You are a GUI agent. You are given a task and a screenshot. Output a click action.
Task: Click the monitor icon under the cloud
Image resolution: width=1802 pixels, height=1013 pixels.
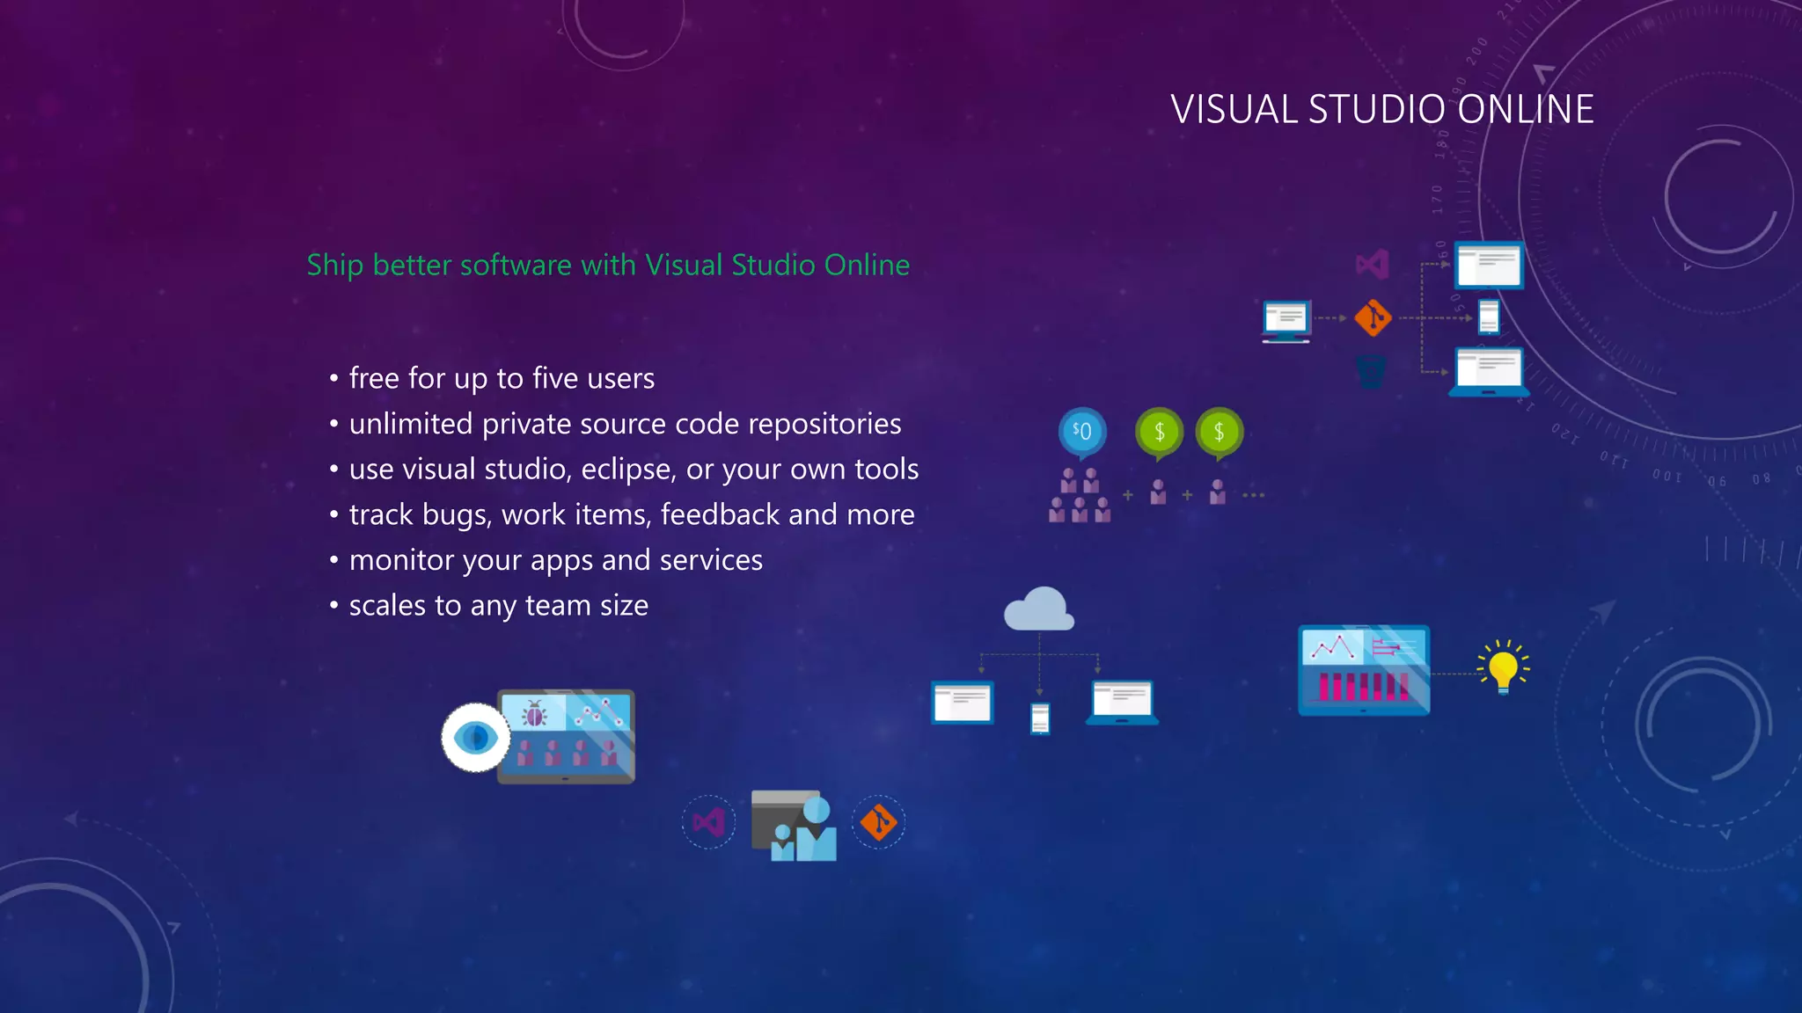pyautogui.click(x=963, y=703)
